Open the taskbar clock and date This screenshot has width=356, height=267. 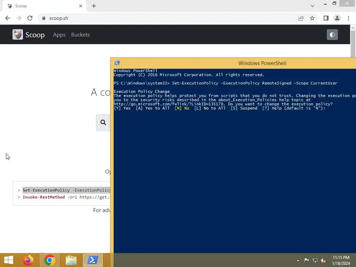click(341, 260)
